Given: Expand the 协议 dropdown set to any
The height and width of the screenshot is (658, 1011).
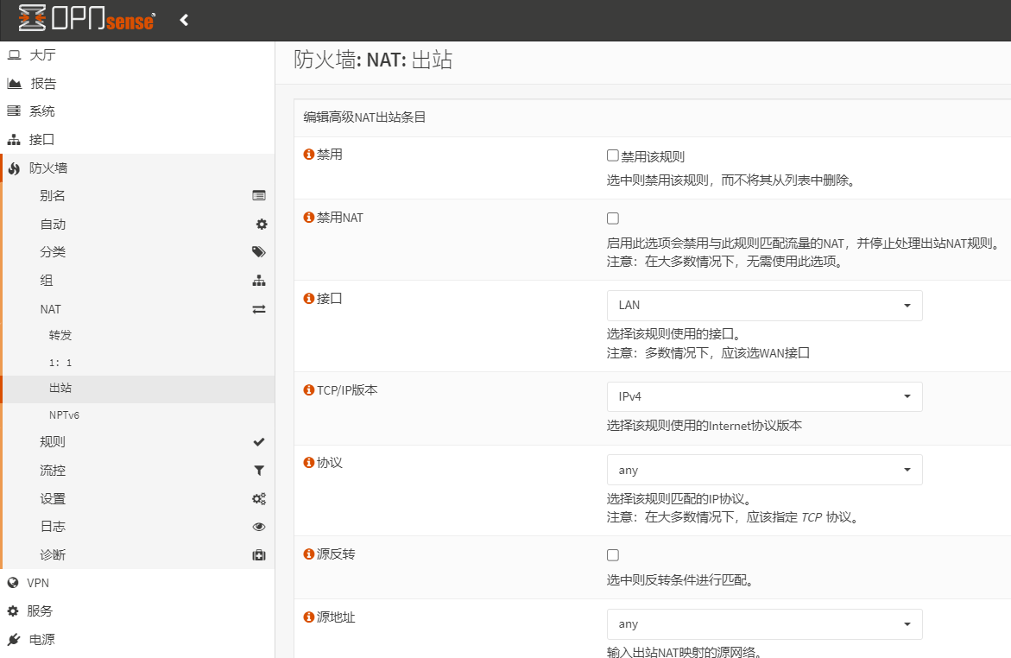Looking at the screenshot, I should pos(764,470).
